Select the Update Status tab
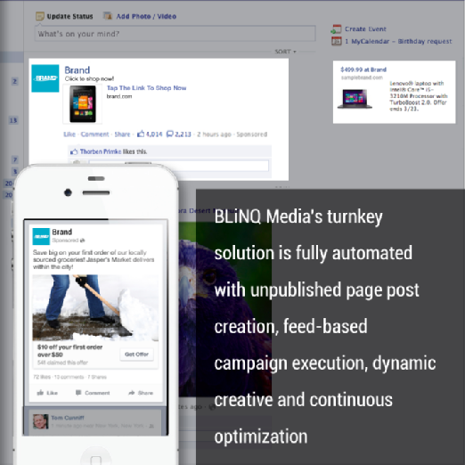The width and height of the screenshot is (465, 465). coord(64,16)
